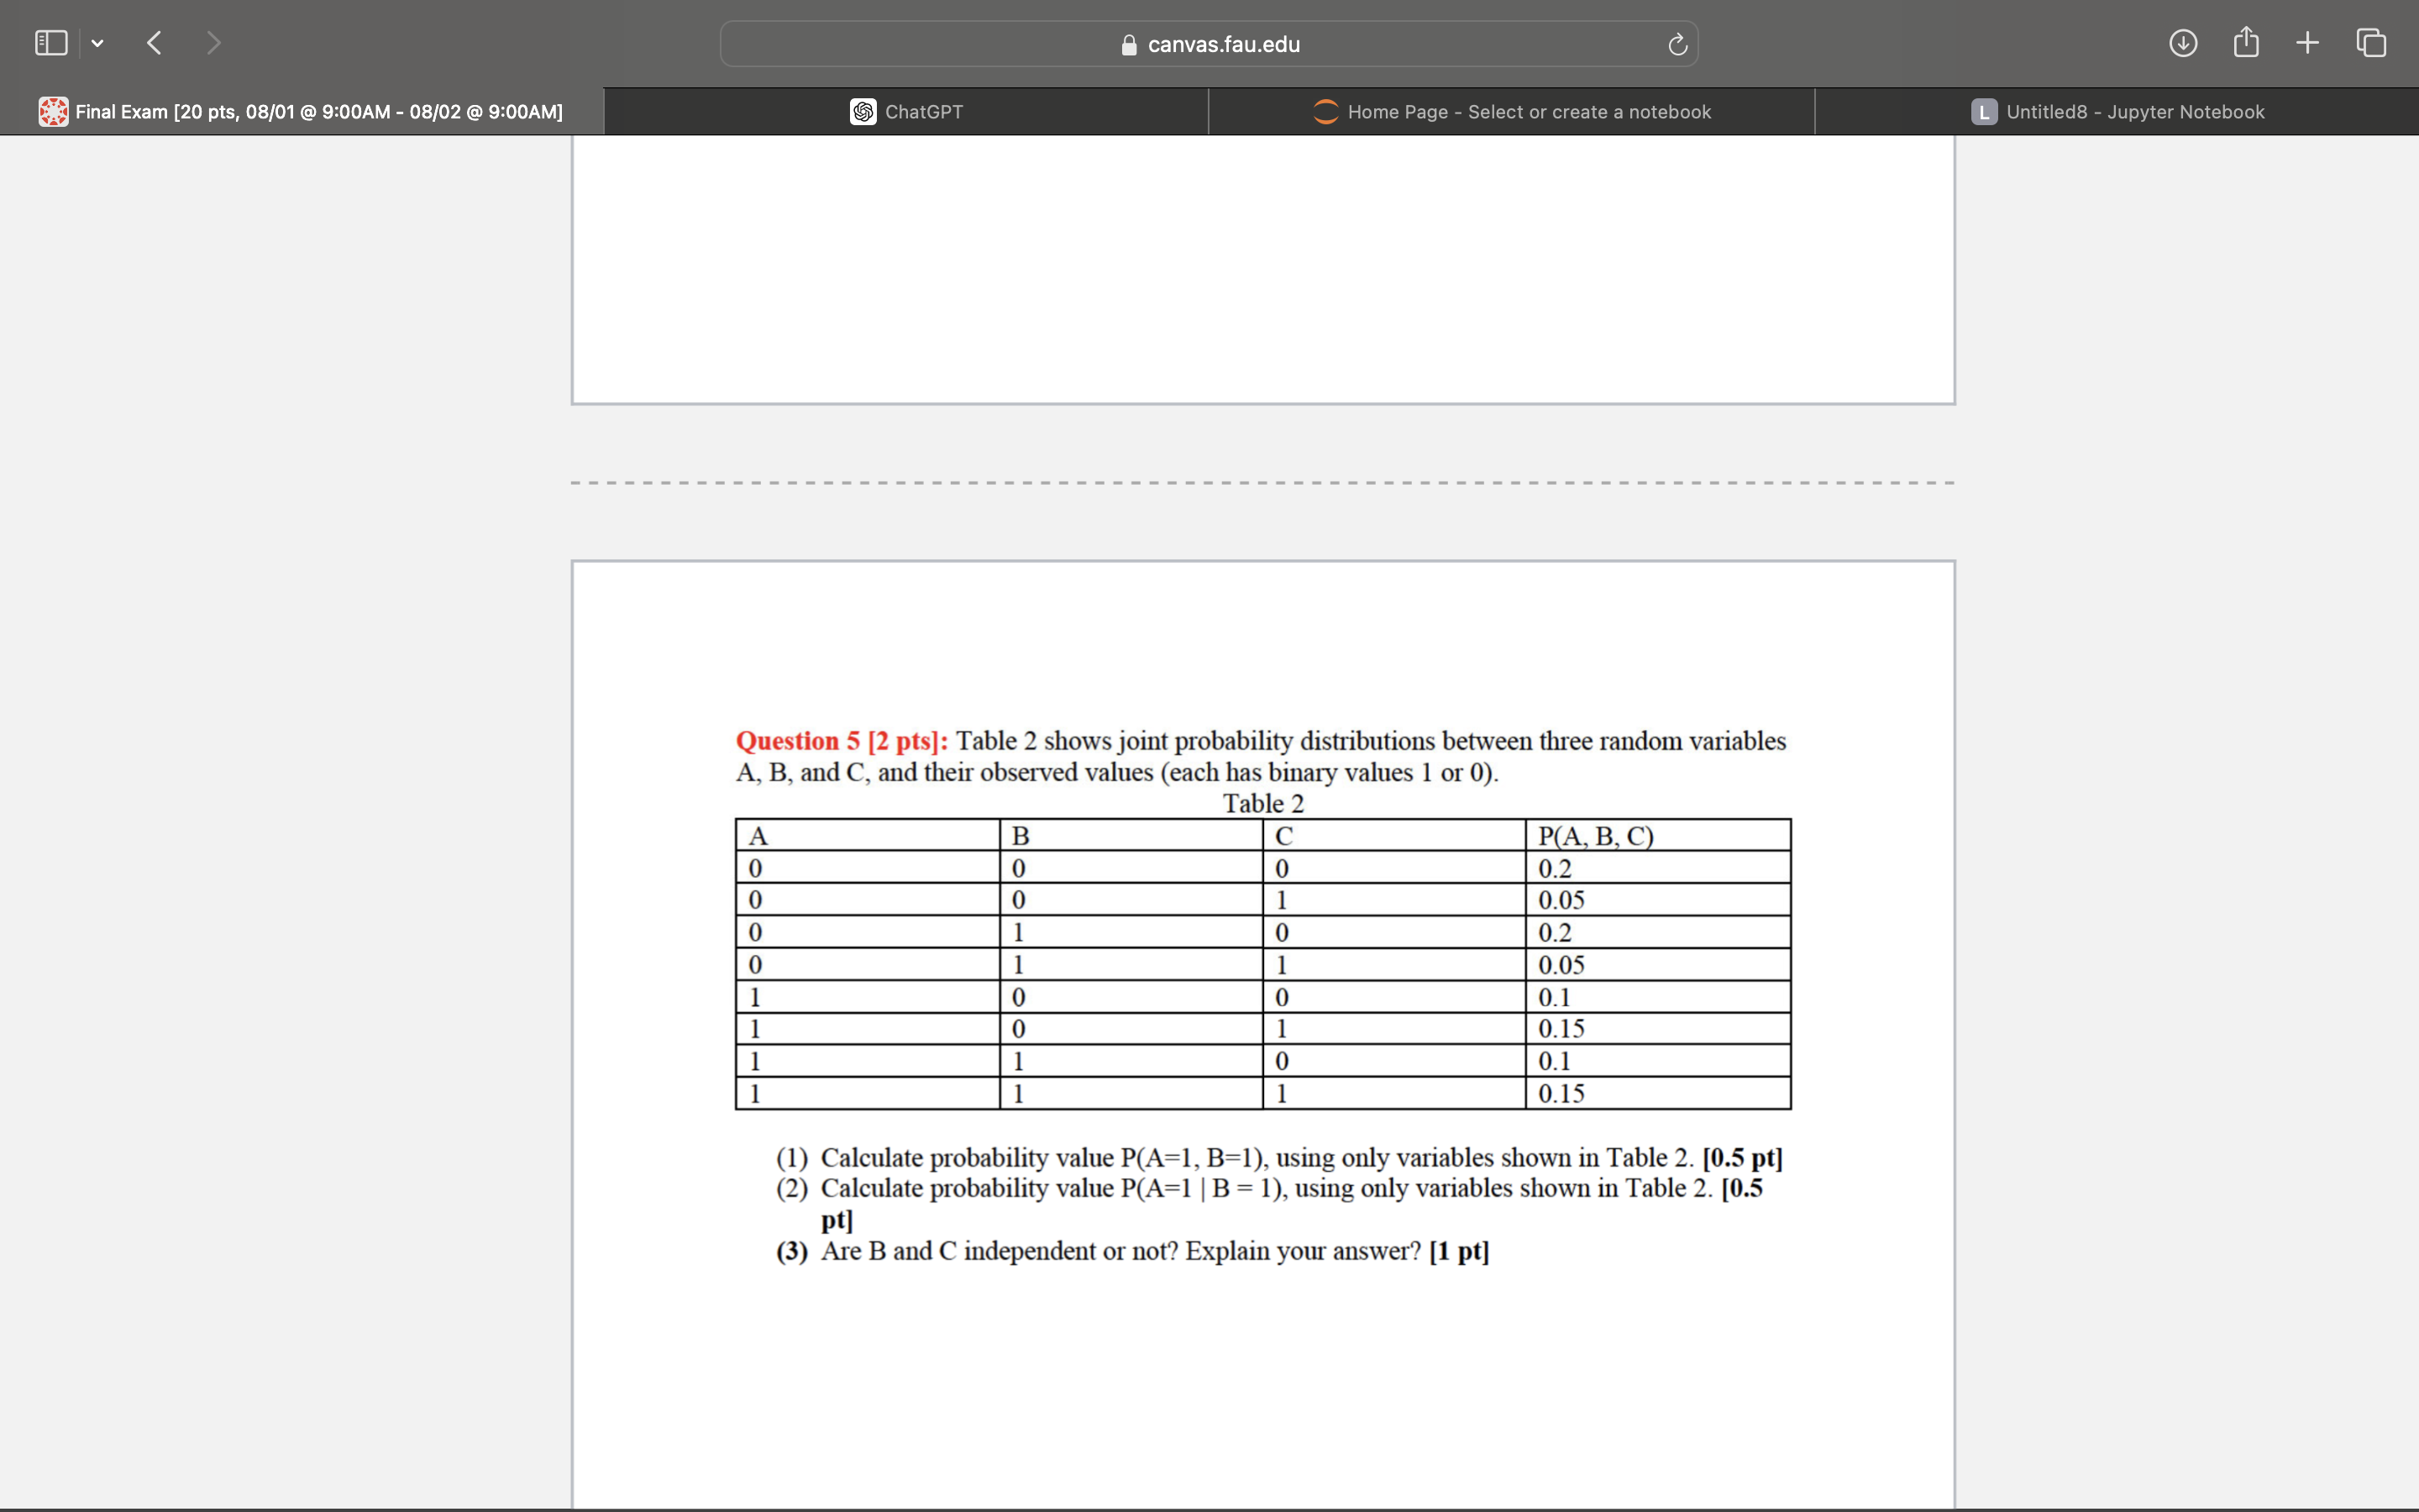2419x1512 pixels.
Task: Click the Canvas favicon on Final Exam tab
Action: pyautogui.click(x=54, y=112)
